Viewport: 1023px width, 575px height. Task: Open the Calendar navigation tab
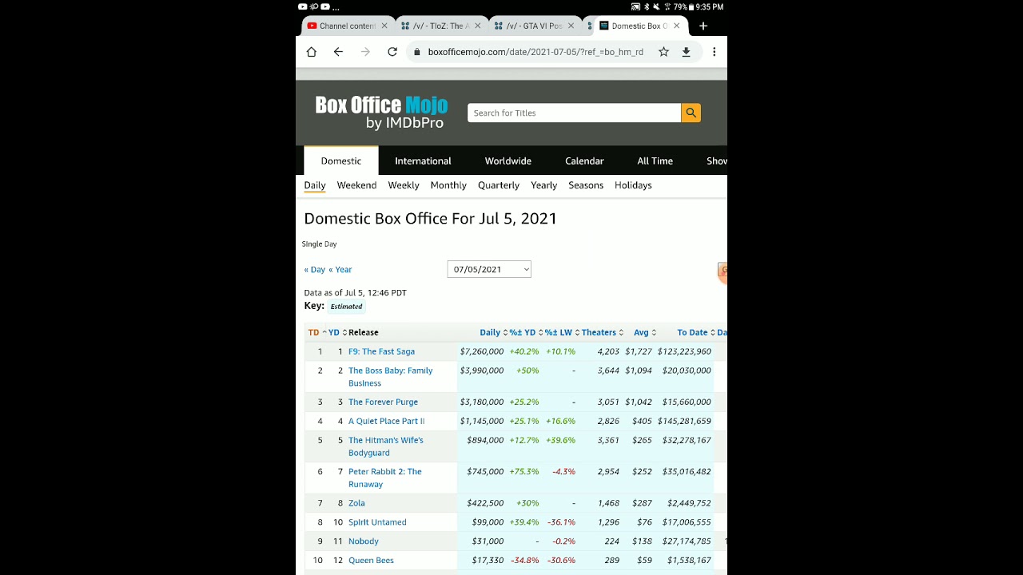coord(584,161)
